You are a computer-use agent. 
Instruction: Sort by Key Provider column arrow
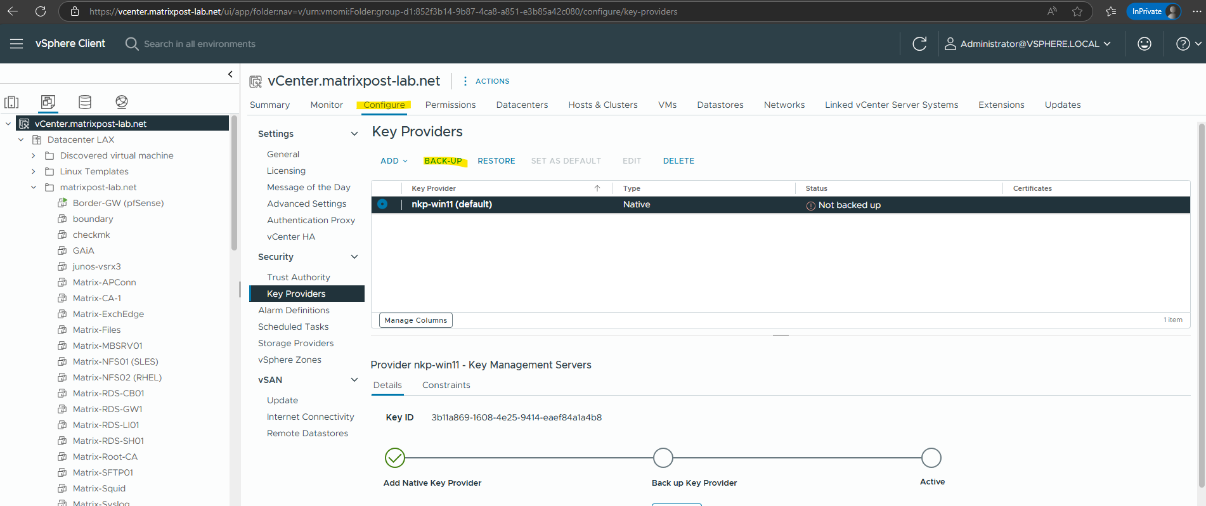[597, 188]
